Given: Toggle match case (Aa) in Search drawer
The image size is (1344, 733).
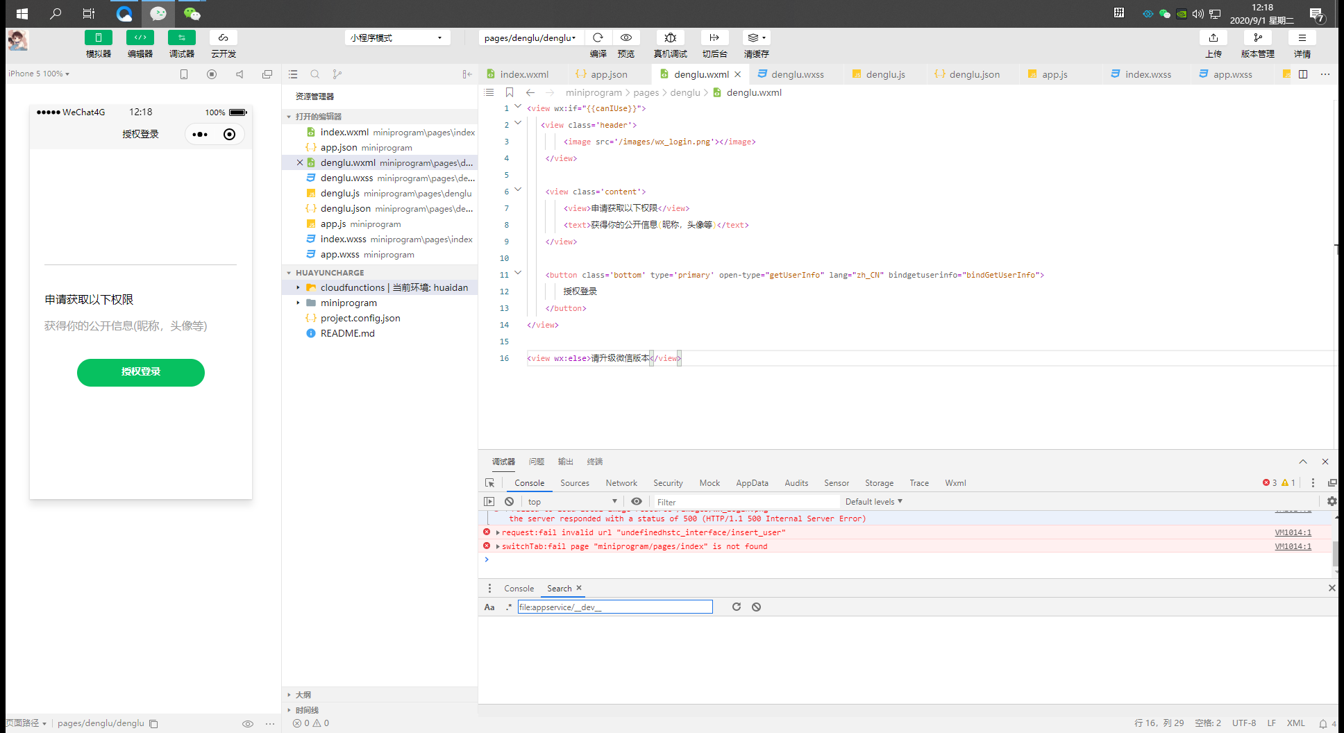Looking at the screenshot, I should pos(489,607).
